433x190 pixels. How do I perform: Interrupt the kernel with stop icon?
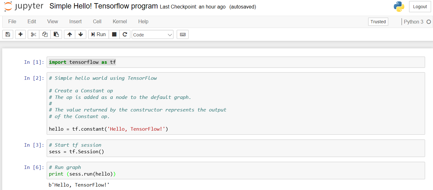pyautogui.click(x=114, y=34)
